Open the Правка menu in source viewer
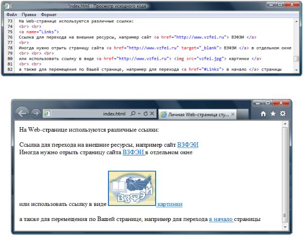The height and width of the screenshot is (237, 303). (x=29, y=15)
